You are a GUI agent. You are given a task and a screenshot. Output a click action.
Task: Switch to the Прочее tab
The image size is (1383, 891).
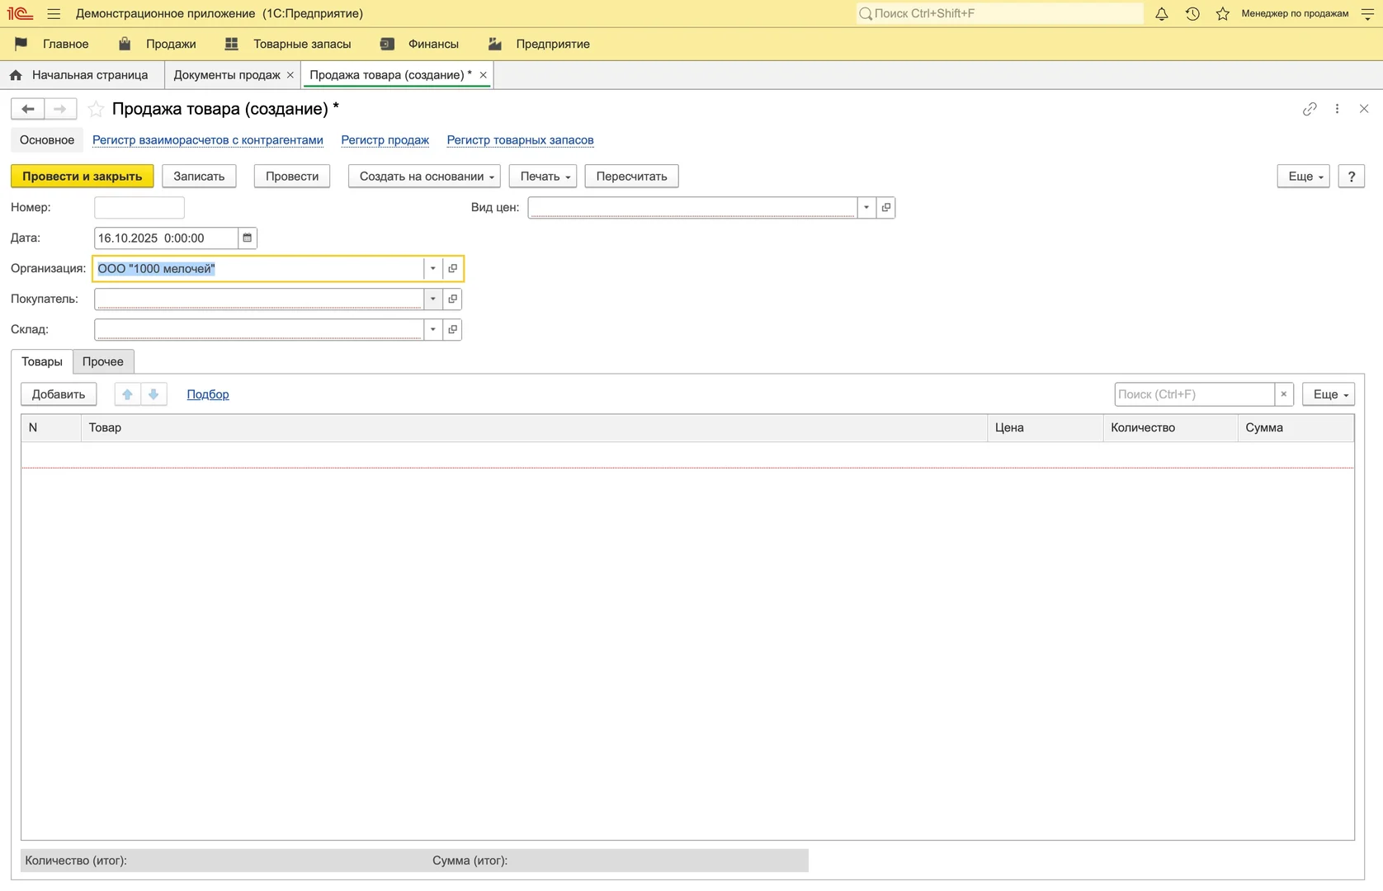tap(103, 361)
